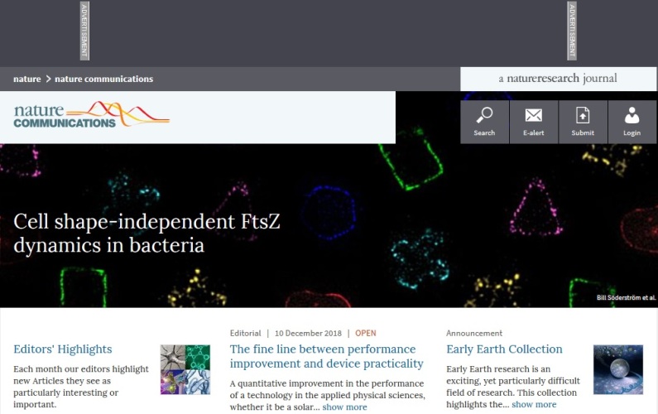Open the natureresearch journal banner link
The image size is (658, 414).
pos(558,79)
